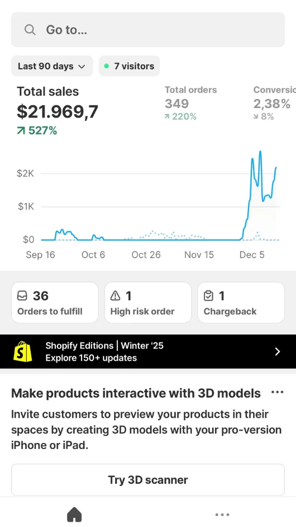Screen dimensions: 296x527
Task: Select the Conversion rate metric tab
Action: tap(275, 103)
